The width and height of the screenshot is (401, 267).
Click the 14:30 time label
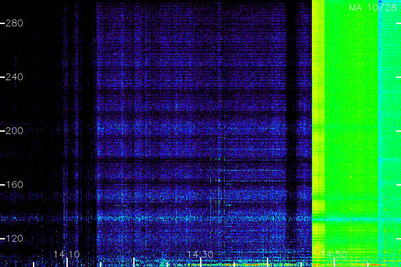[200, 255]
